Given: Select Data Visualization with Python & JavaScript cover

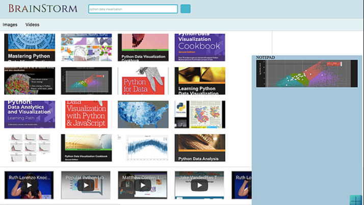Looking at the screenshot, I should click(x=86, y=114).
